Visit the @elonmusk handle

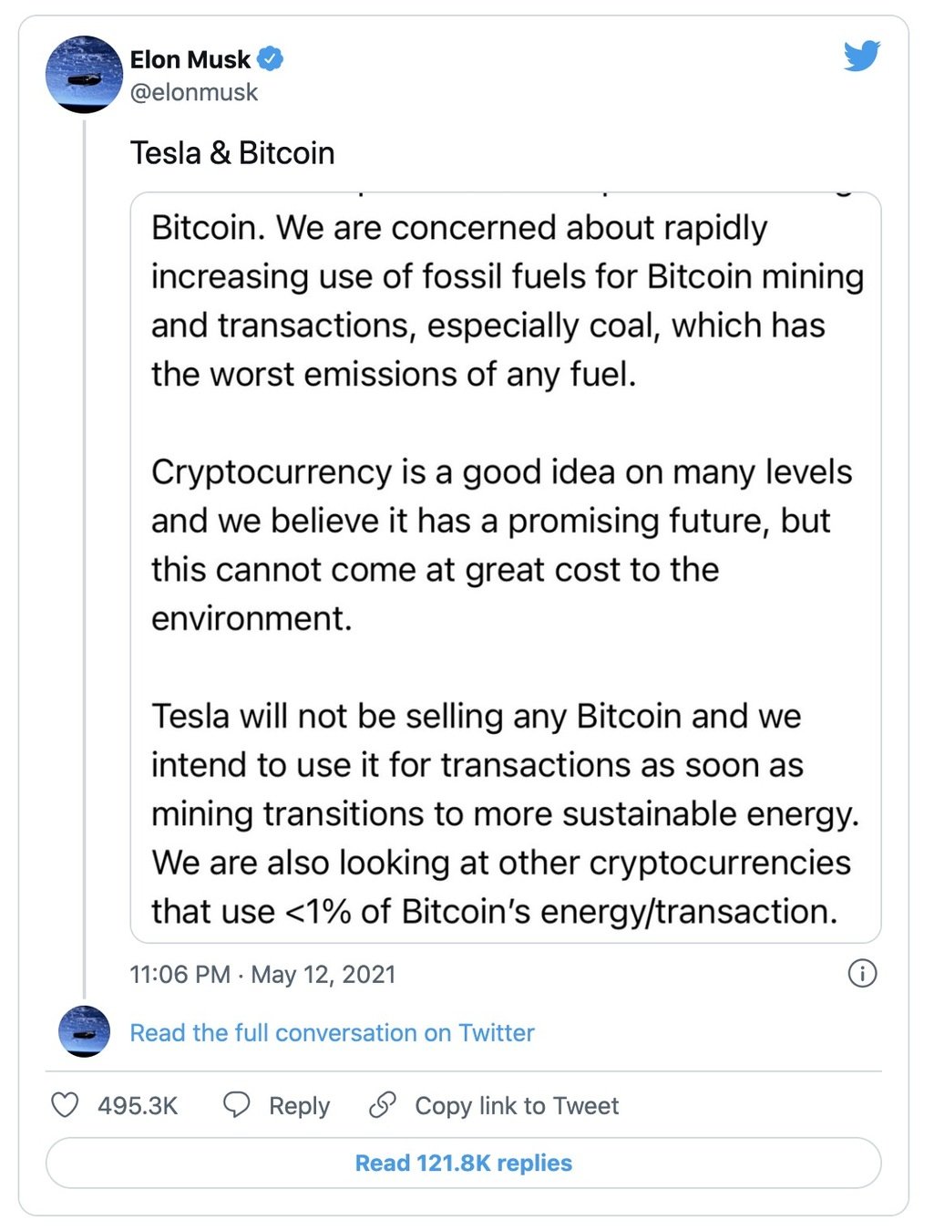click(194, 92)
